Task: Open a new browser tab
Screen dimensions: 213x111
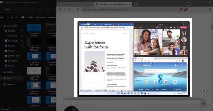Action: coord(135,4)
